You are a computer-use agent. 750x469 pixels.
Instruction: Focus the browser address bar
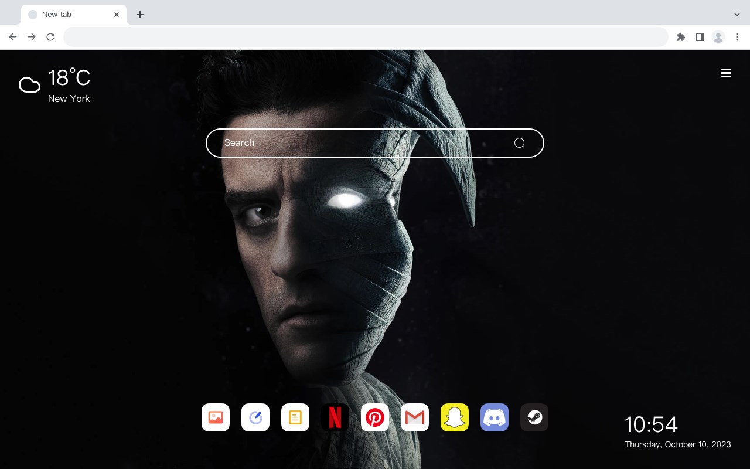366,37
